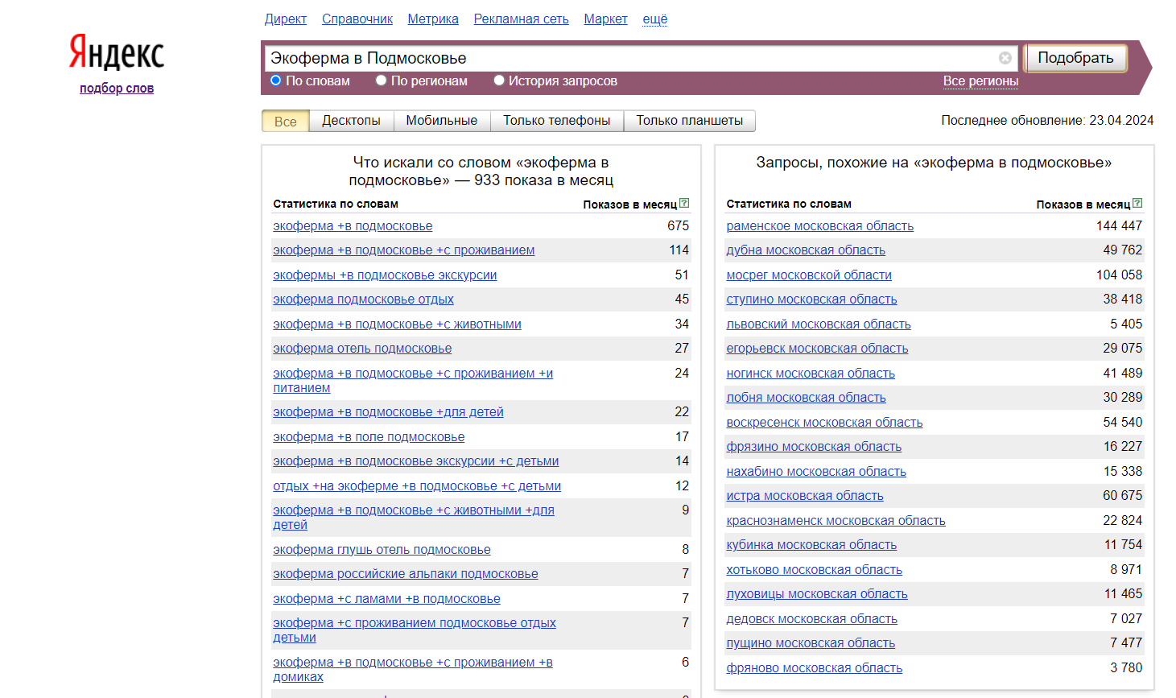Open the 'Справочник' top menu link
This screenshot has width=1176, height=698.
pyautogui.click(x=357, y=19)
